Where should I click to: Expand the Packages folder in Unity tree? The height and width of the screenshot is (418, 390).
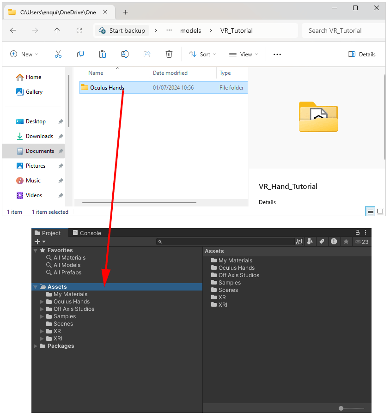click(x=36, y=346)
